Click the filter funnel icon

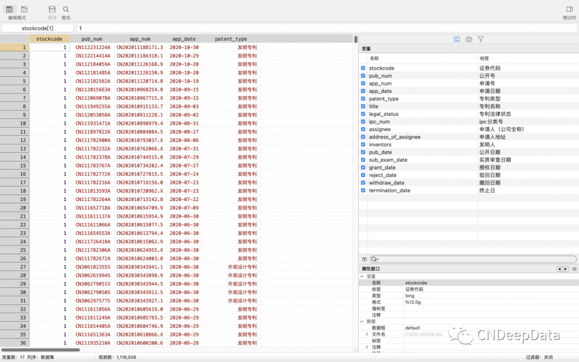click(480, 39)
